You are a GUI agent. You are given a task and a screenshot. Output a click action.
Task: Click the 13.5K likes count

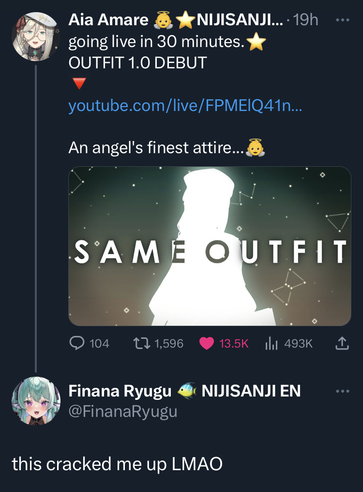[234, 343]
